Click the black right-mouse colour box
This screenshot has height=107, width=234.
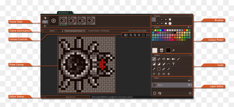click(168, 50)
